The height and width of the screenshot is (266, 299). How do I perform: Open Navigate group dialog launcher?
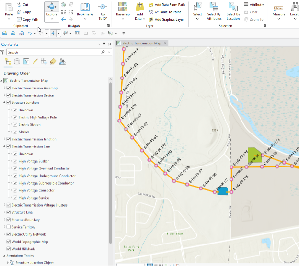[x=108, y=26]
